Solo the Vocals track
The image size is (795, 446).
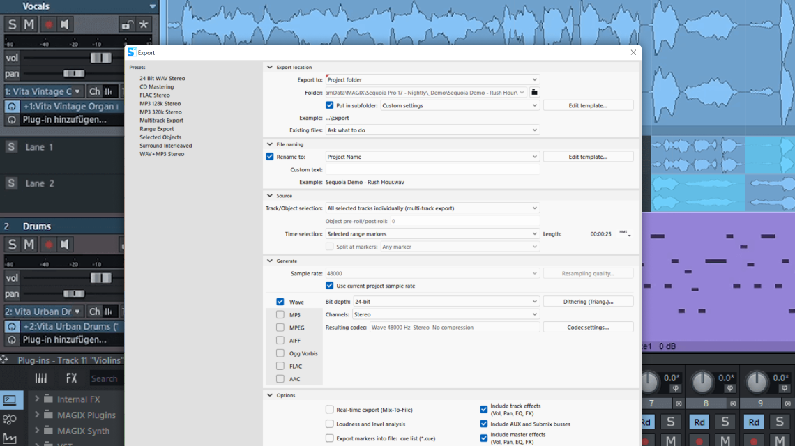(x=12, y=24)
